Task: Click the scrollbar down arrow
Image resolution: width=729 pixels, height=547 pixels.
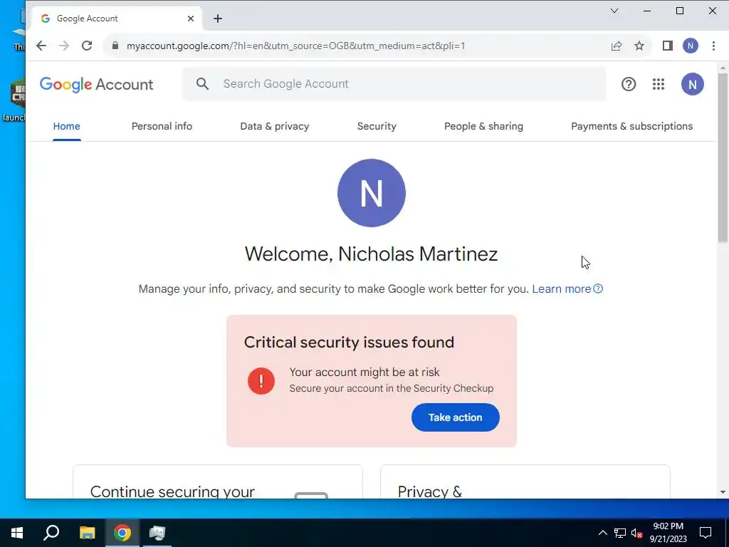Action: [723, 492]
